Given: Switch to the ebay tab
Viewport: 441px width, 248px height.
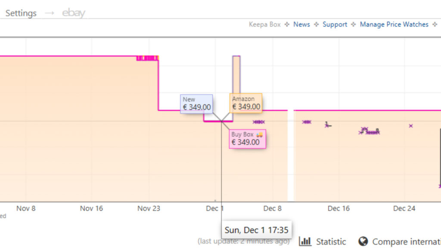Looking at the screenshot, I should pyautogui.click(x=73, y=13).
